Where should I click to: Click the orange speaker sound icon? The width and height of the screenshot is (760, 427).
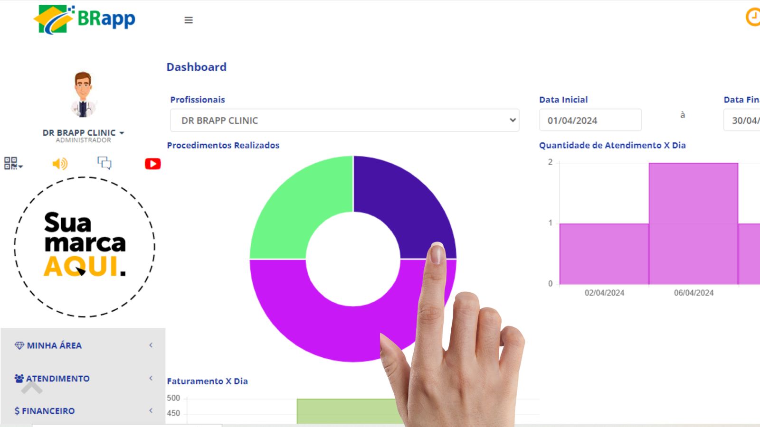[x=60, y=164]
